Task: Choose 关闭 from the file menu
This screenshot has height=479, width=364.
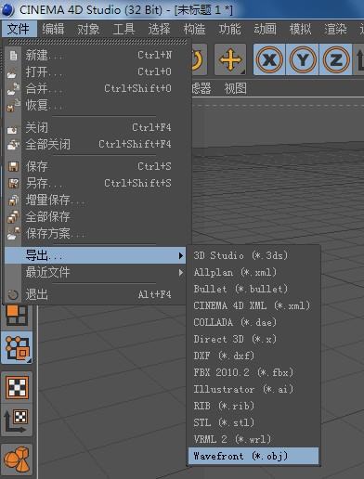Action: (x=96, y=127)
